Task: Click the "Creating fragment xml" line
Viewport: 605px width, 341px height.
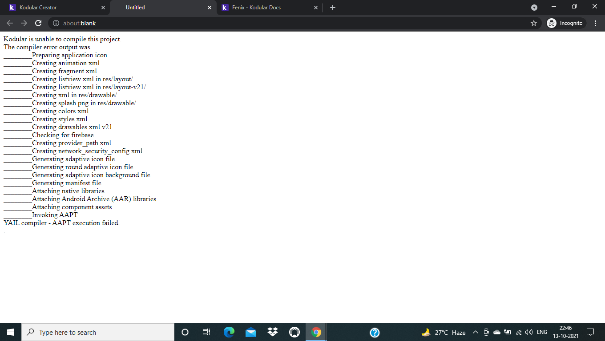Action: pos(65,71)
